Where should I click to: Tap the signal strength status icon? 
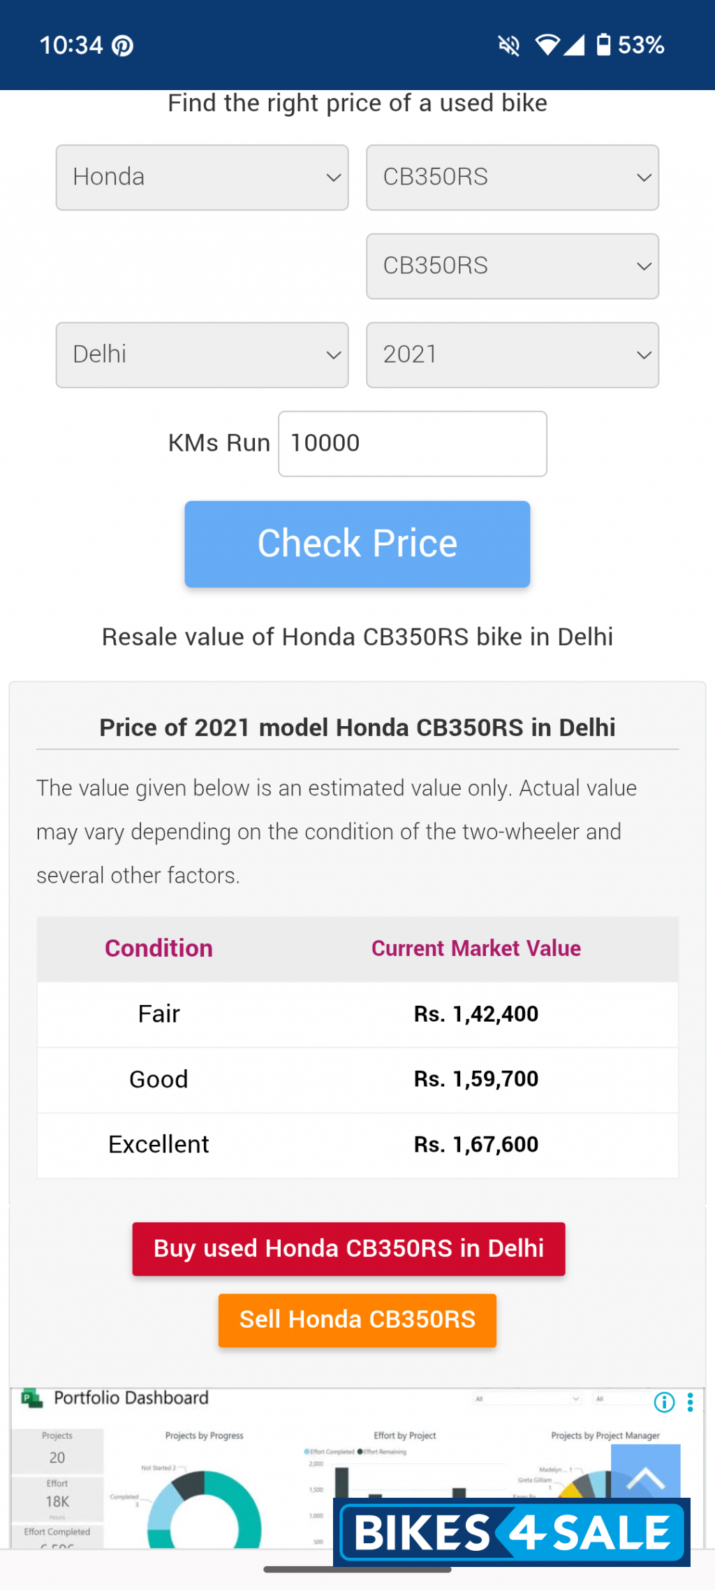coord(575,45)
